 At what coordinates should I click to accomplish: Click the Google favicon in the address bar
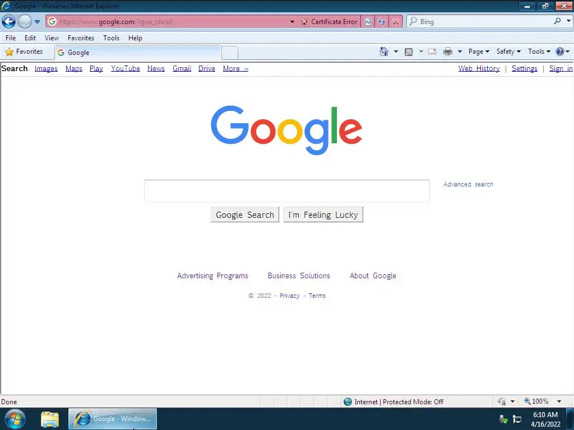(x=52, y=22)
